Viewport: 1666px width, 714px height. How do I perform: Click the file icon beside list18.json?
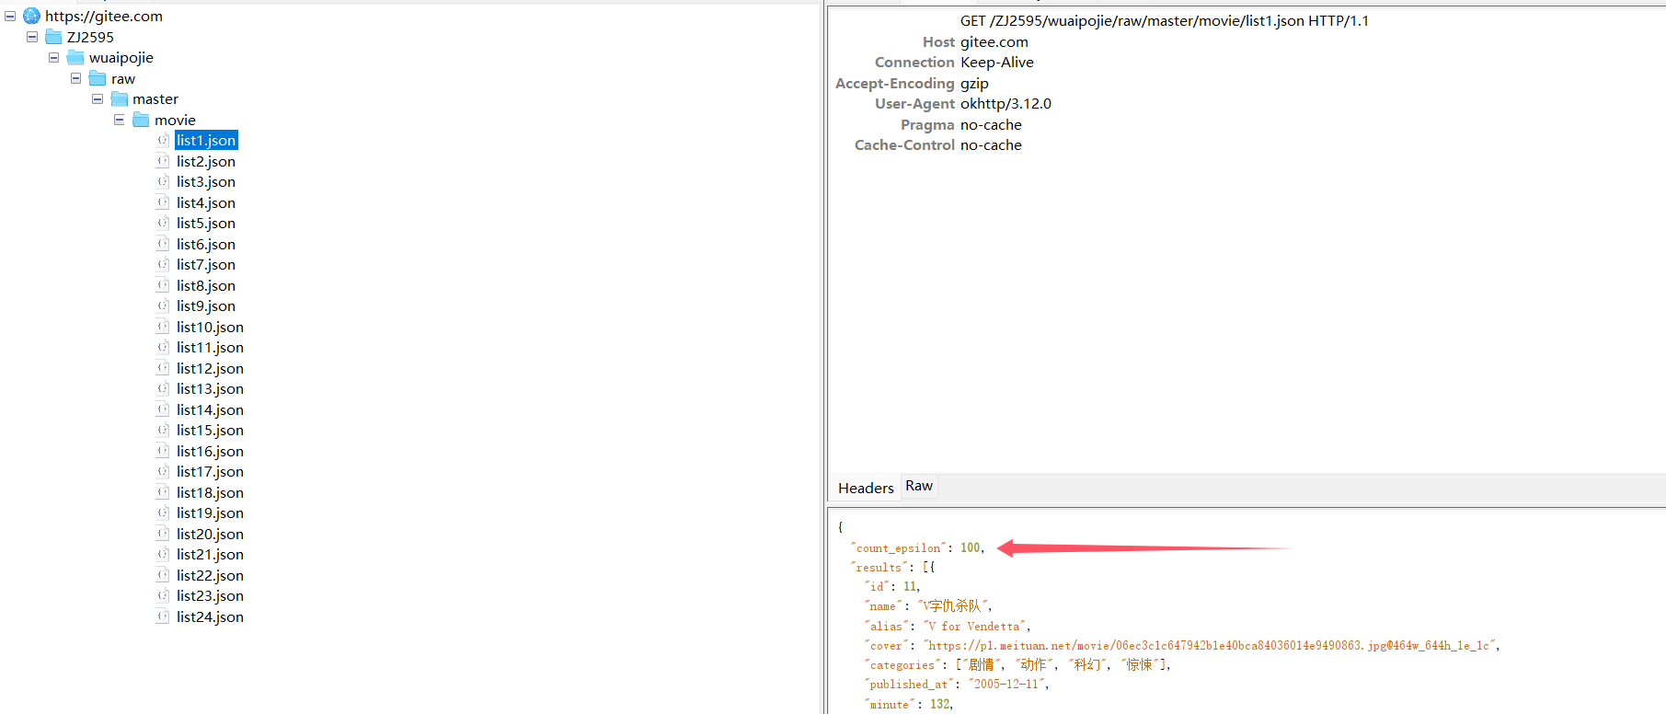[163, 492]
